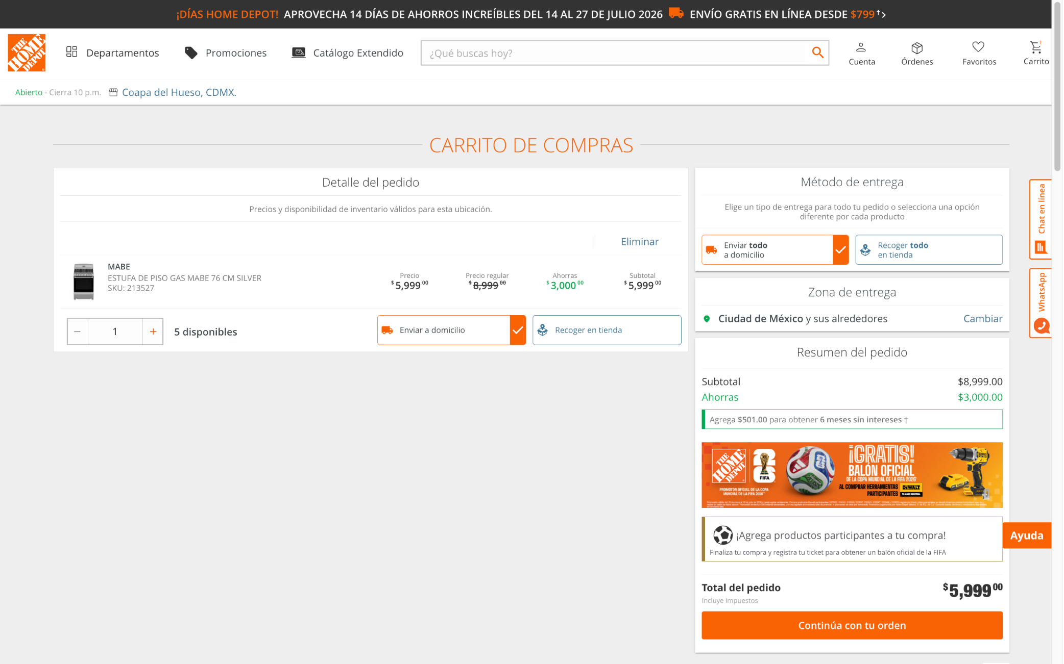Open the Órdenes box icon

pos(917,53)
